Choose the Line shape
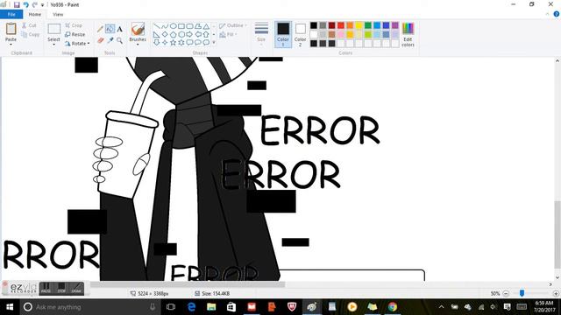The height and width of the screenshot is (315, 561). pyautogui.click(x=156, y=26)
